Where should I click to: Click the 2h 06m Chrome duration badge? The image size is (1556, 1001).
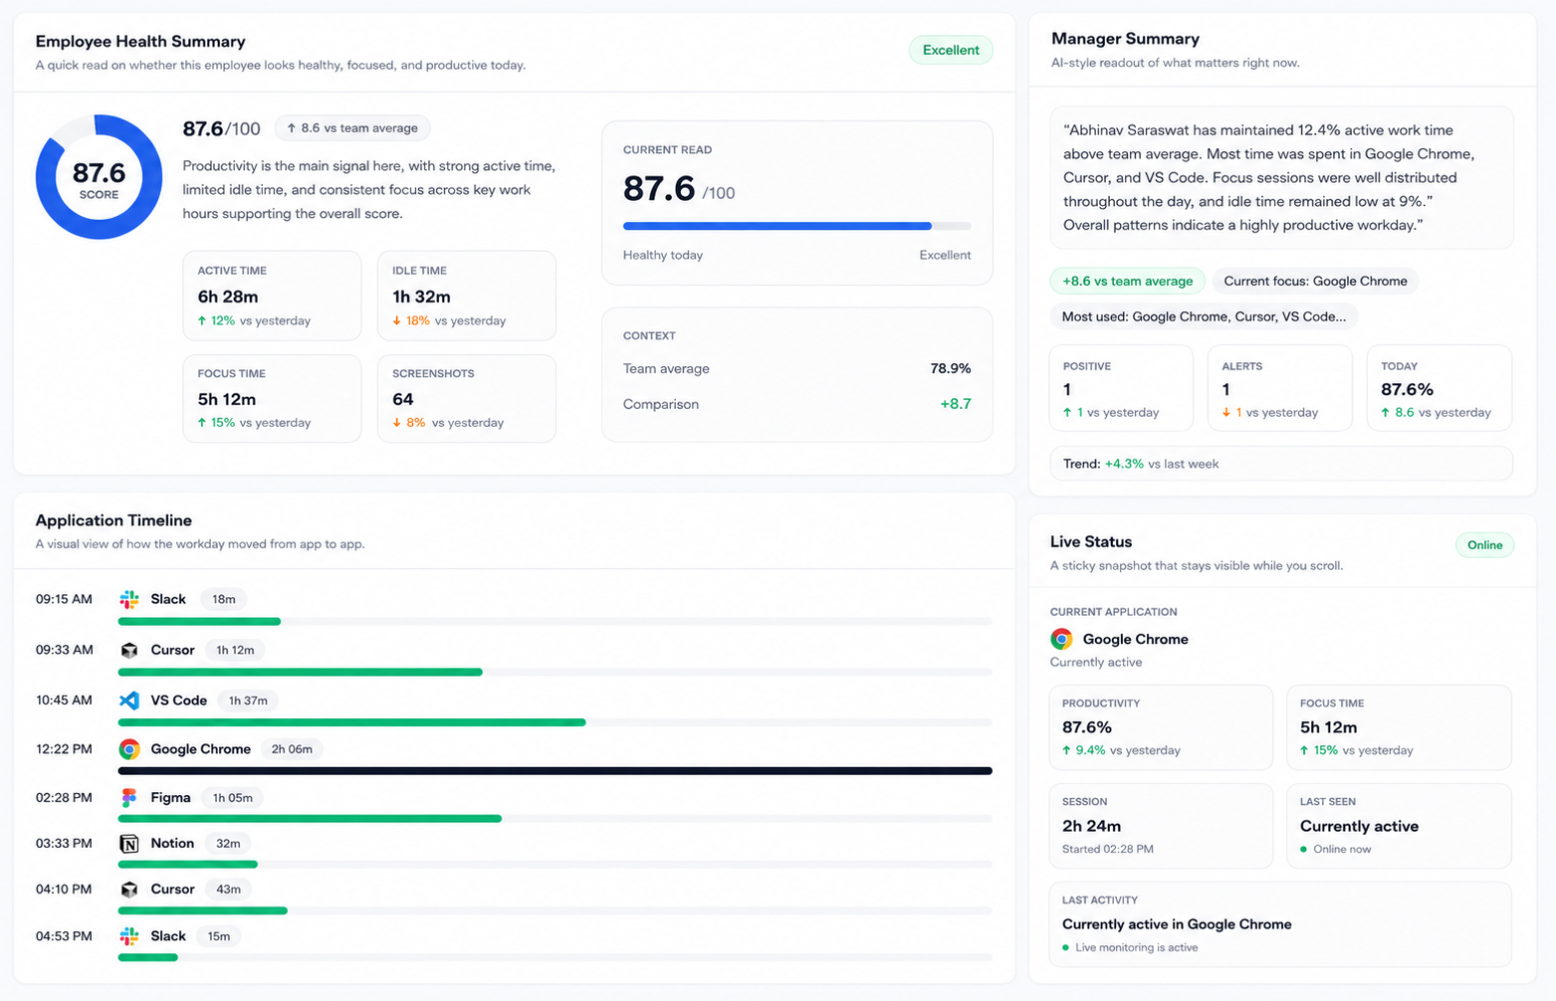pyautogui.click(x=292, y=749)
